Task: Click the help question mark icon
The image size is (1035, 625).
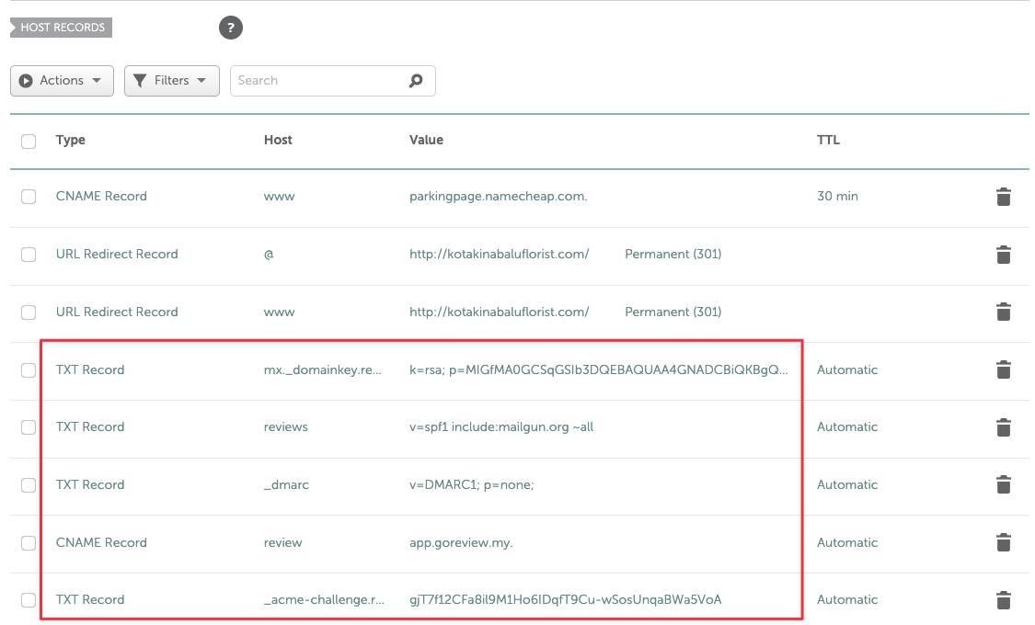Action: pyautogui.click(x=231, y=28)
